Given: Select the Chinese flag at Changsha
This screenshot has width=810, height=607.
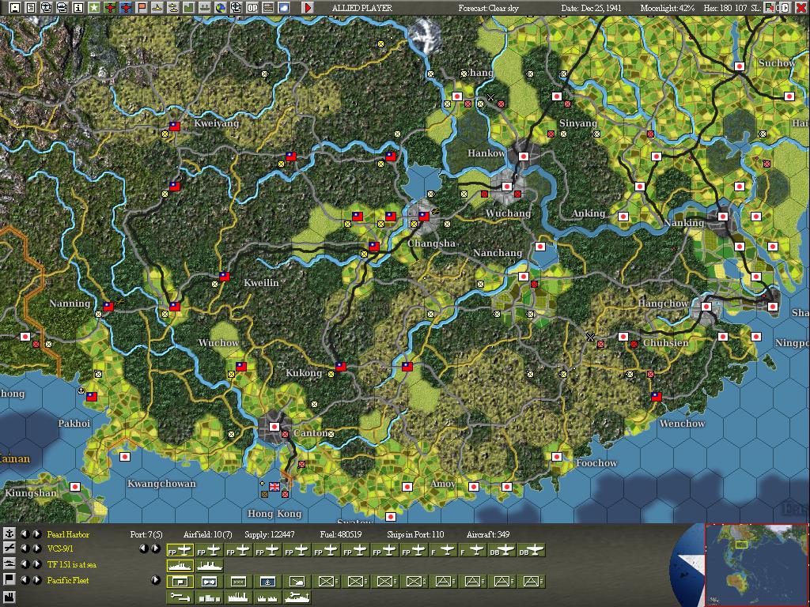Looking at the screenshot, I should pyautogui.click(x=424, y=216).
